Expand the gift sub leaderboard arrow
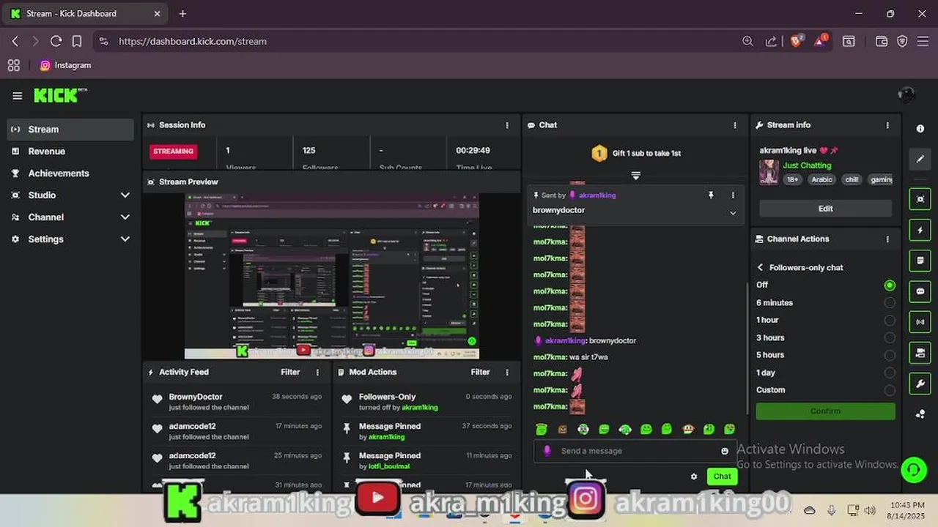 [635, 176]
